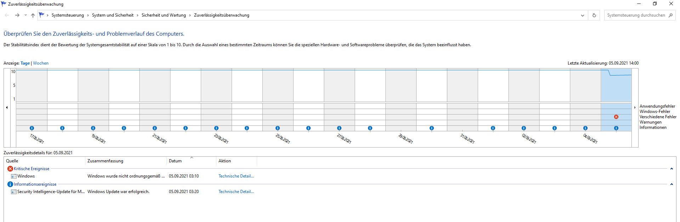This screenshot has height=222, width=680.
Task: Shift the chart to later dates with the right arrow
Action: click(x=635, y=107)
